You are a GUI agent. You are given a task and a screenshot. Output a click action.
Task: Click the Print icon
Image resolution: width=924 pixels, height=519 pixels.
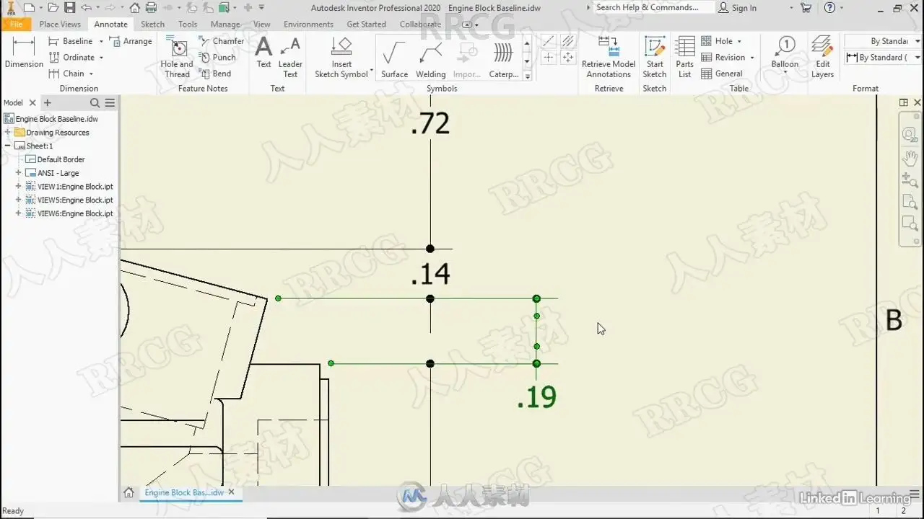(151, 8)
